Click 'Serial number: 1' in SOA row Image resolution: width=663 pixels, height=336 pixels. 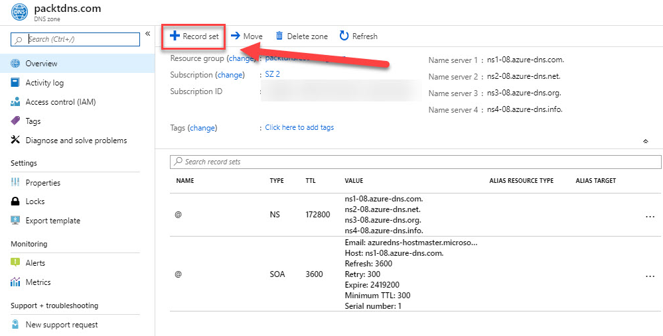tap(373, 306)
